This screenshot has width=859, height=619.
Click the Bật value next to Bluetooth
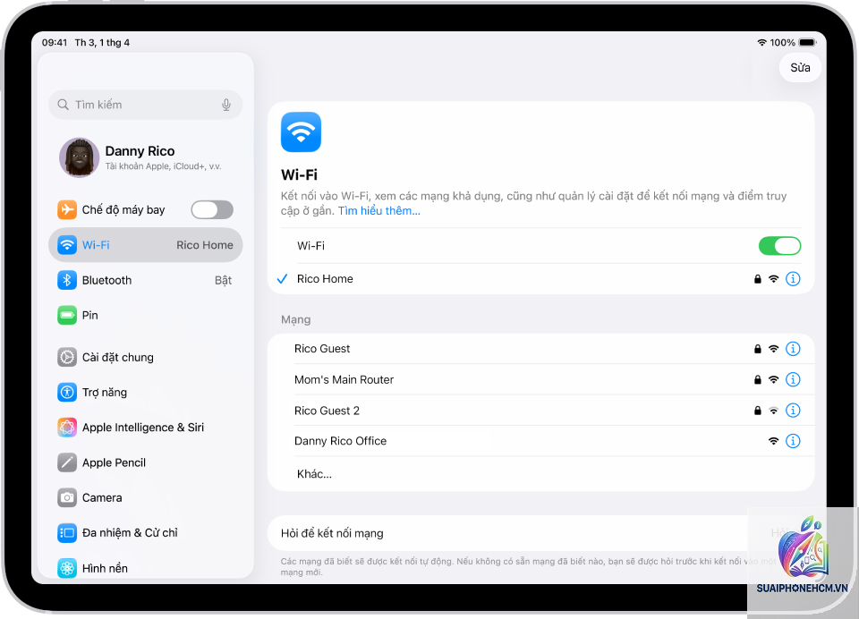pos(223,280)
